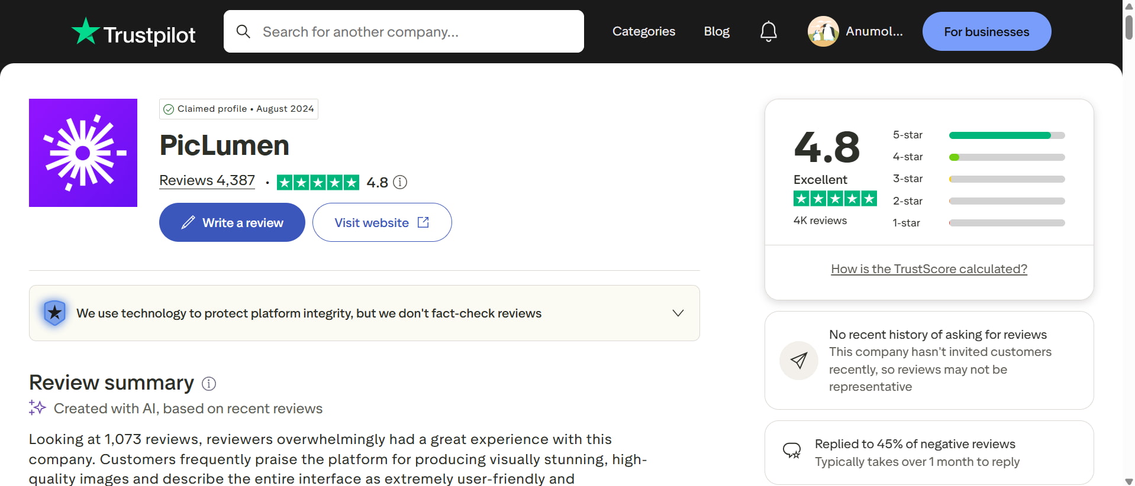The image size is (1135, 486).
Task: Focus the Search for another company field
Action: (x=404, y=31)
